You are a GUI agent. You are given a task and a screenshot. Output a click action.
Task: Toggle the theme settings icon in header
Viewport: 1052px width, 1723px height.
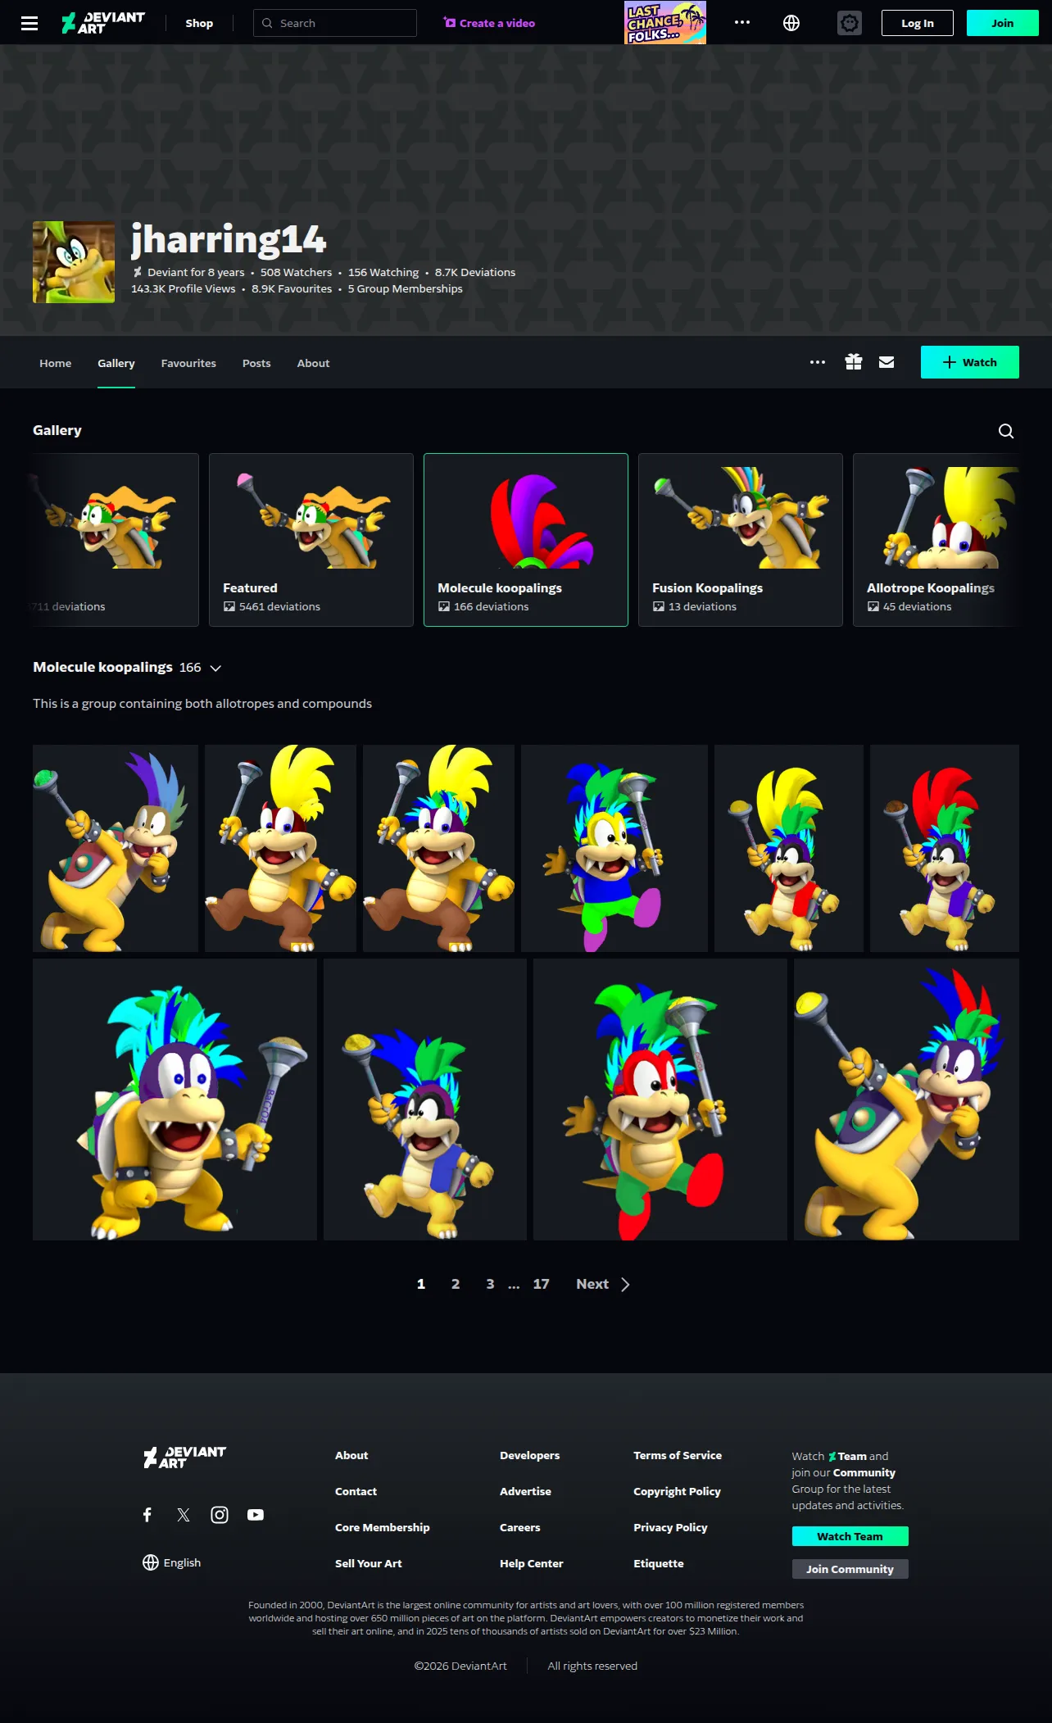(850, 23)
